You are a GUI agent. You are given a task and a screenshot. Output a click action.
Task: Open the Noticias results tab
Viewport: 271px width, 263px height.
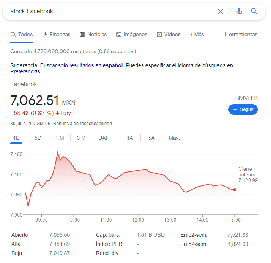tap(93, 35)
